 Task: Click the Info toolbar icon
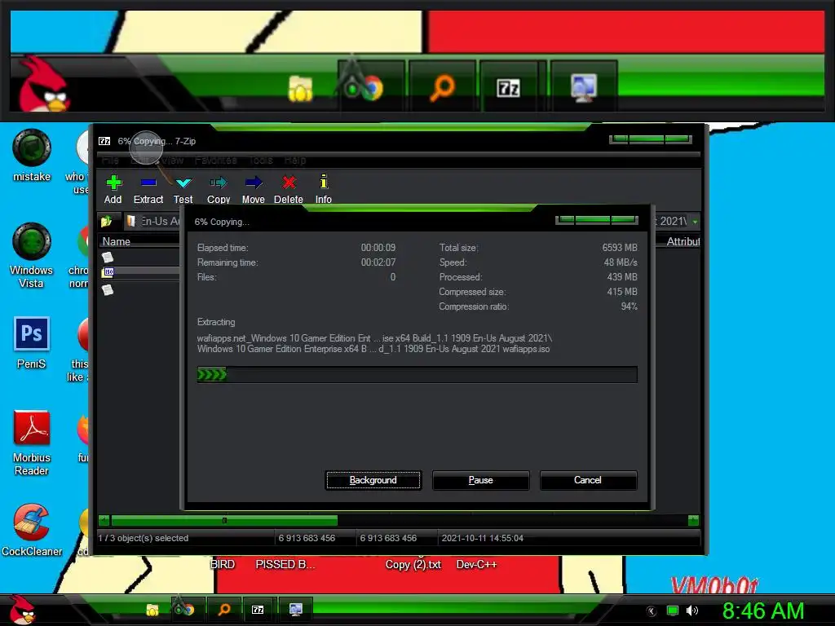tap(323, 189)
